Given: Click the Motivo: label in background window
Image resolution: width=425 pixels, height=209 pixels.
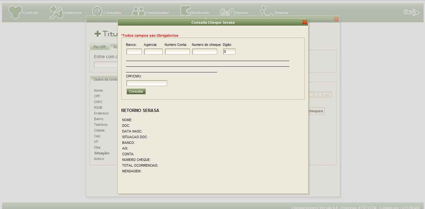Looking at the screenshot, I should 99,159.
